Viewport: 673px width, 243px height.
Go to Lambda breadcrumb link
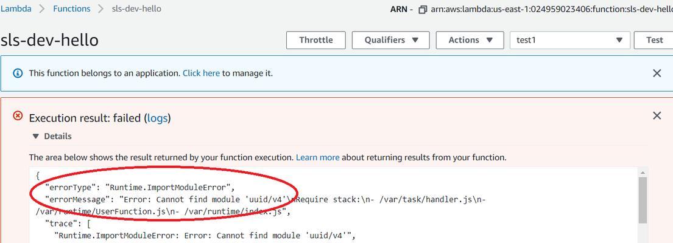point(15,9)
